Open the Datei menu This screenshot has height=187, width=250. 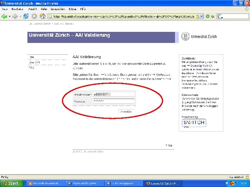[x=5, y=9]
